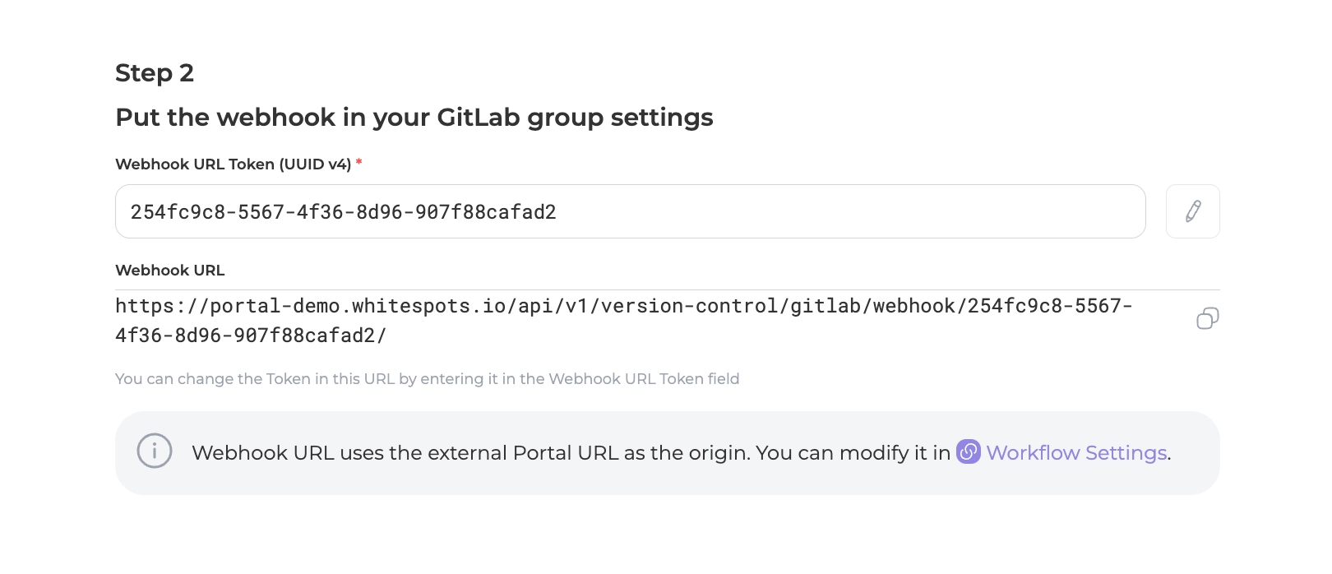Click the "You can modify it in" banner text
This screenshot has height=574, width=1332.
click(853, 453)
